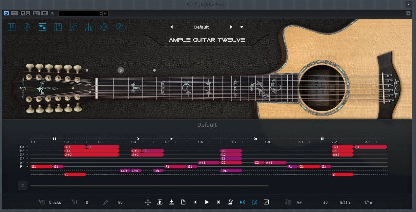Viewport: 416px width, 212px height.
Task: Click the play triangle marker near 1-5
Action: pyautogui.click(x=172, y=139)
